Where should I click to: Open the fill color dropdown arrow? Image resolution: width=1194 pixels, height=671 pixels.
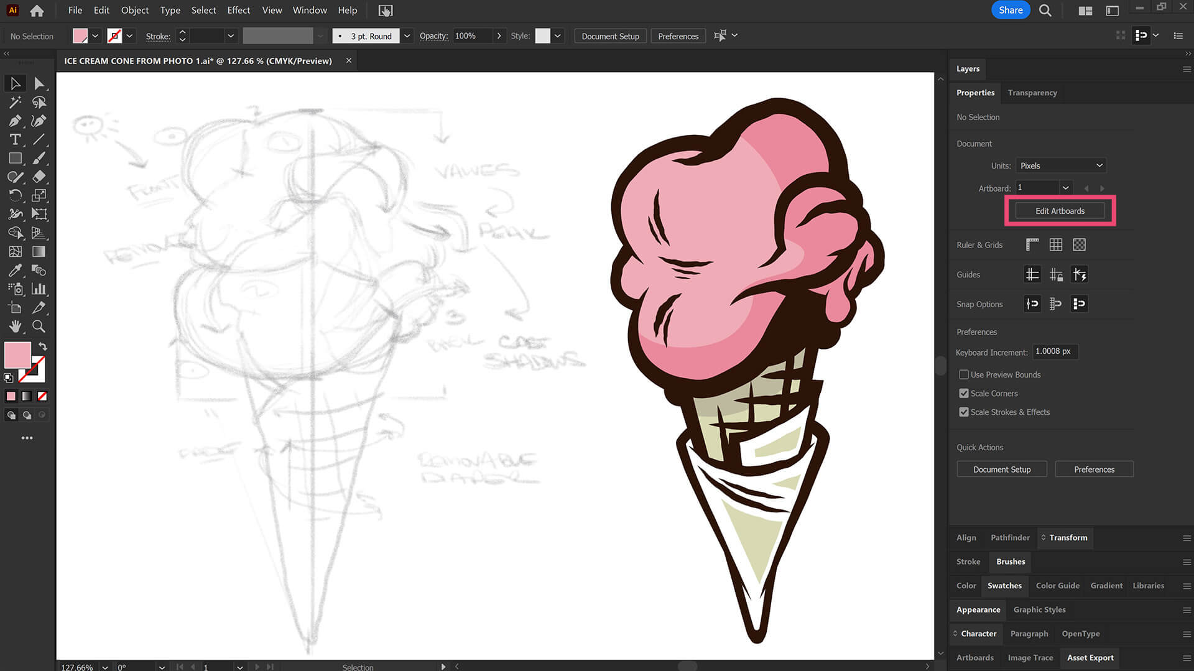(x=95, y=36)
